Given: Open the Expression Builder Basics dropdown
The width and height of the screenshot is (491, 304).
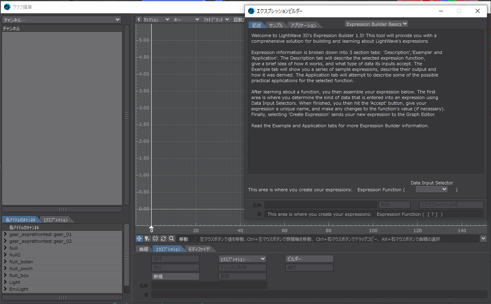Looking at the screenshot, I should click(x=376, y=24).
